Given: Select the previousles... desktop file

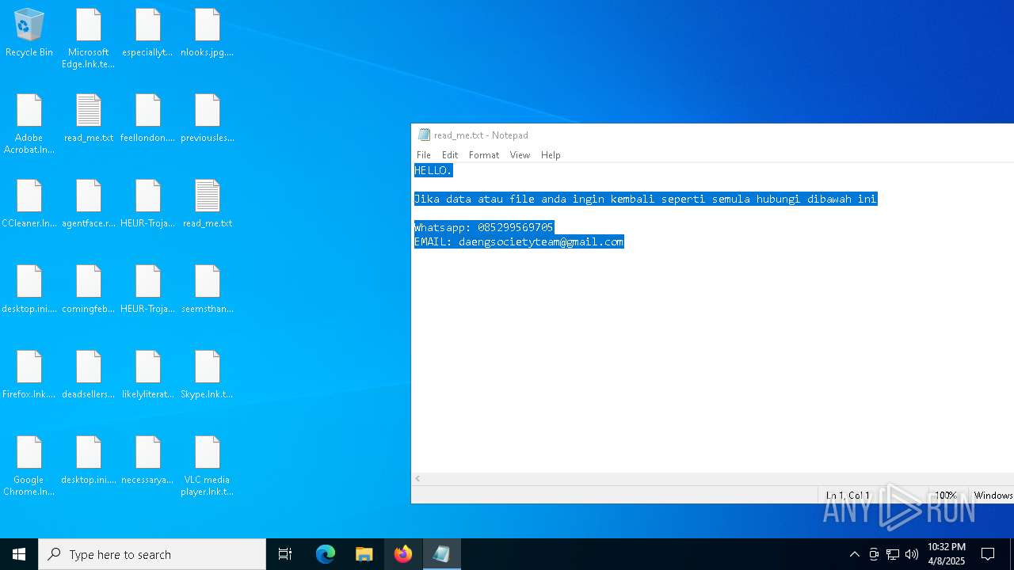Looking at the screenshot, I should click(207, 119).
